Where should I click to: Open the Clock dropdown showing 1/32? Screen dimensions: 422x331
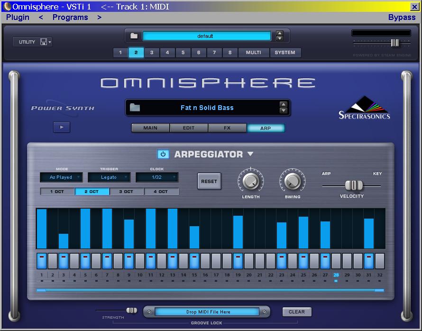pos(157,177)
